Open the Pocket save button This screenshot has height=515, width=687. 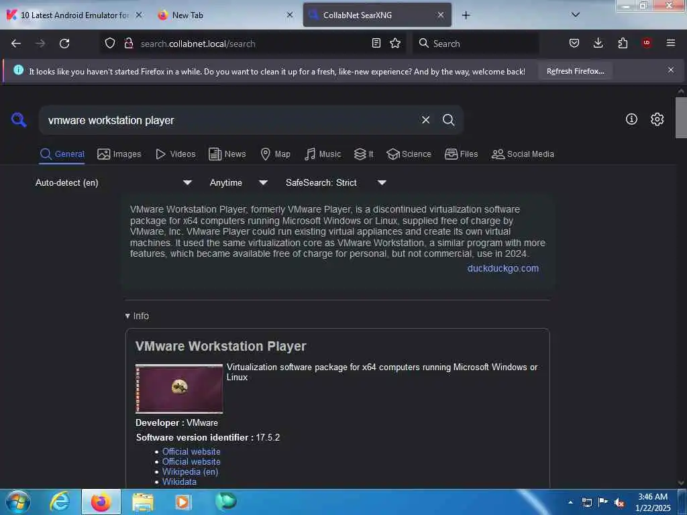pos(574,43)
